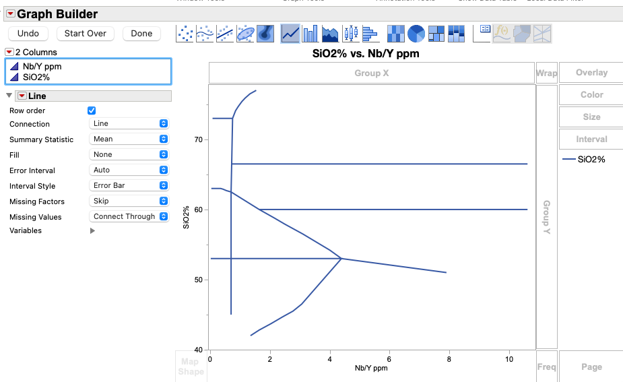Image resolution: width=623 pixels, height=382 pixels.
Task: Open the Summary Statistic dropdown
Action: [129, 139]
